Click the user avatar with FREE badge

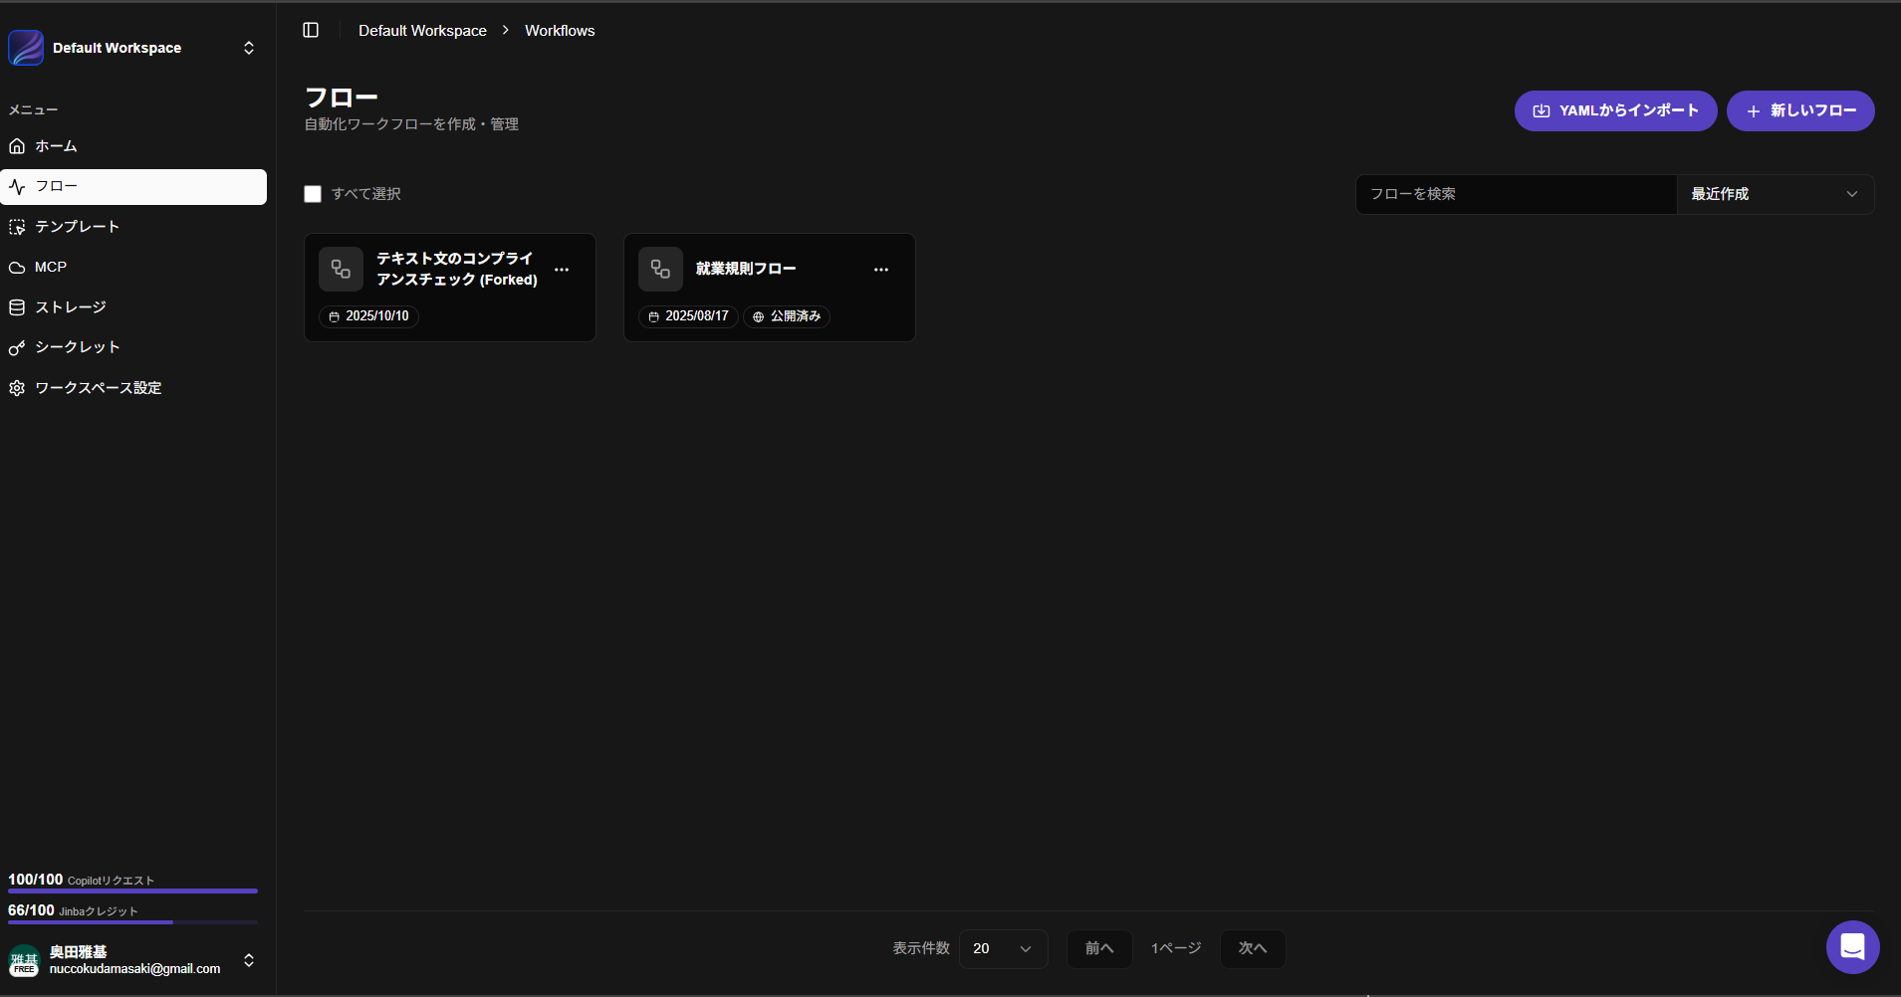24,960
